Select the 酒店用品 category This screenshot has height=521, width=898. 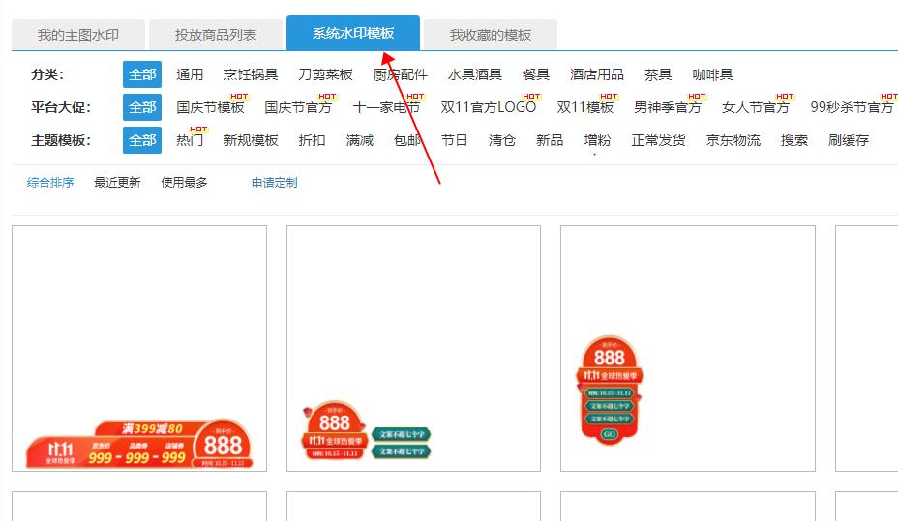point(597,74)
